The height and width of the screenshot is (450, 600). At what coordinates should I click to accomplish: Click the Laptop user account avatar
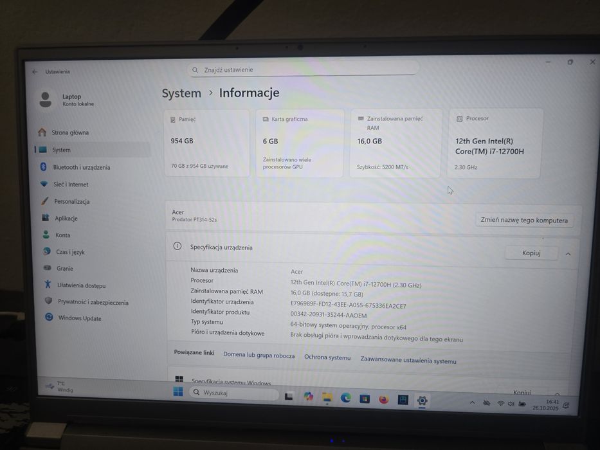click(46, 100)
